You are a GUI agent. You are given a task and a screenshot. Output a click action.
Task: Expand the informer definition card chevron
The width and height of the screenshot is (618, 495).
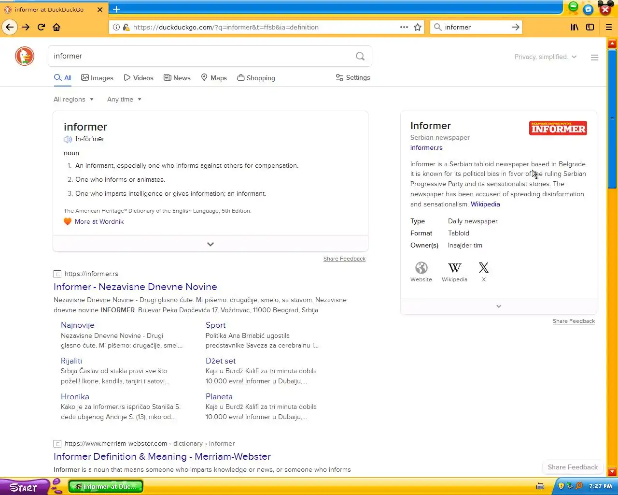211,244
